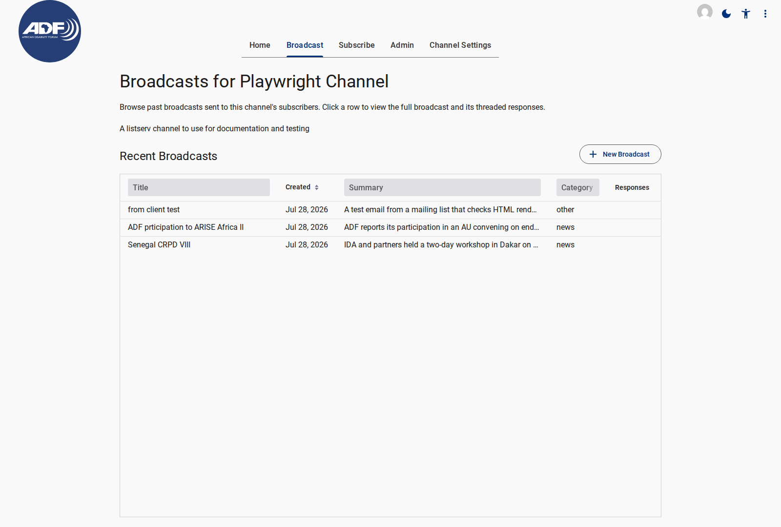This screenshot has height=527, width=781.
Task: Open the Subscribe tab
Action: click(x=357, y=45)
